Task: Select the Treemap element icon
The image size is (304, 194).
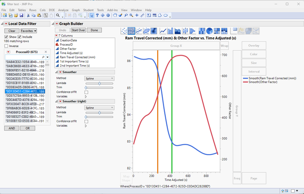Action: coord(217,31)
